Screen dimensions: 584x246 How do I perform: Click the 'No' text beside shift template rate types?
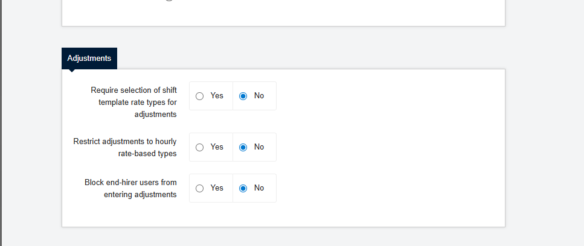pos(259,96)
